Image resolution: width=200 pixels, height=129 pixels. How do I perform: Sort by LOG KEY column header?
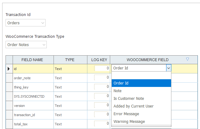pos(98,60)
